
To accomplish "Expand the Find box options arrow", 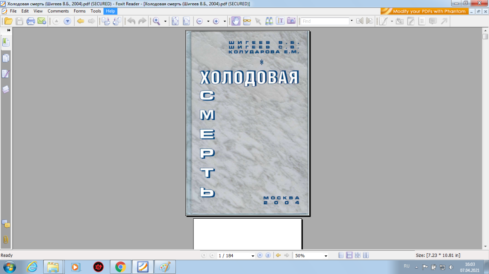I will pyautogui.click(x=352, y=21).
